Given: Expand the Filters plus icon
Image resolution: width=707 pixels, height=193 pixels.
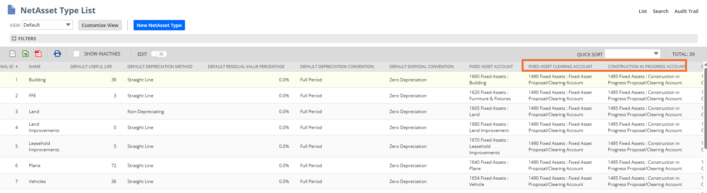Looking at the screenshot, I should 14,38.
